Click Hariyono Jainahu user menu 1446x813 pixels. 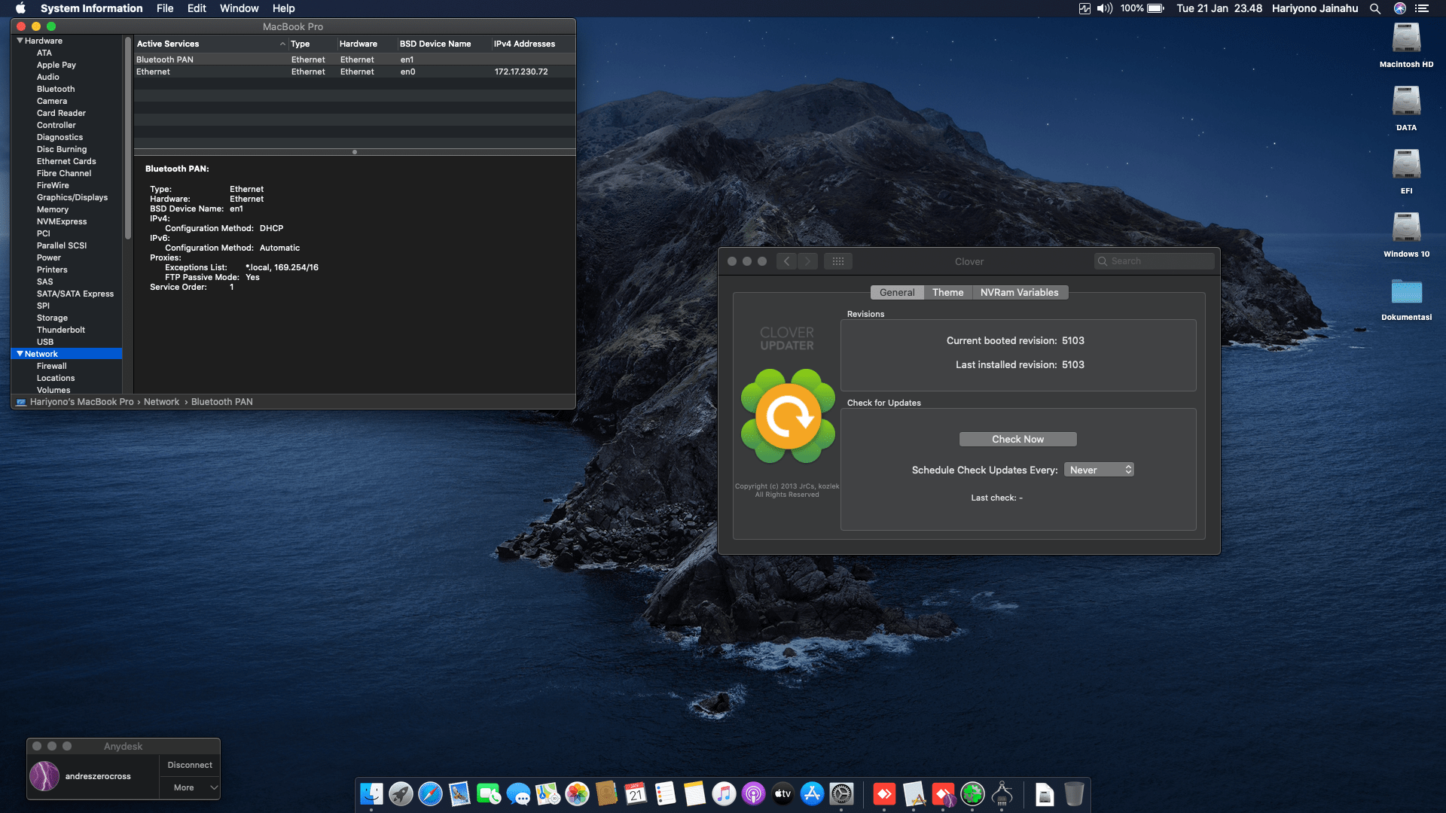point(1315,8)
